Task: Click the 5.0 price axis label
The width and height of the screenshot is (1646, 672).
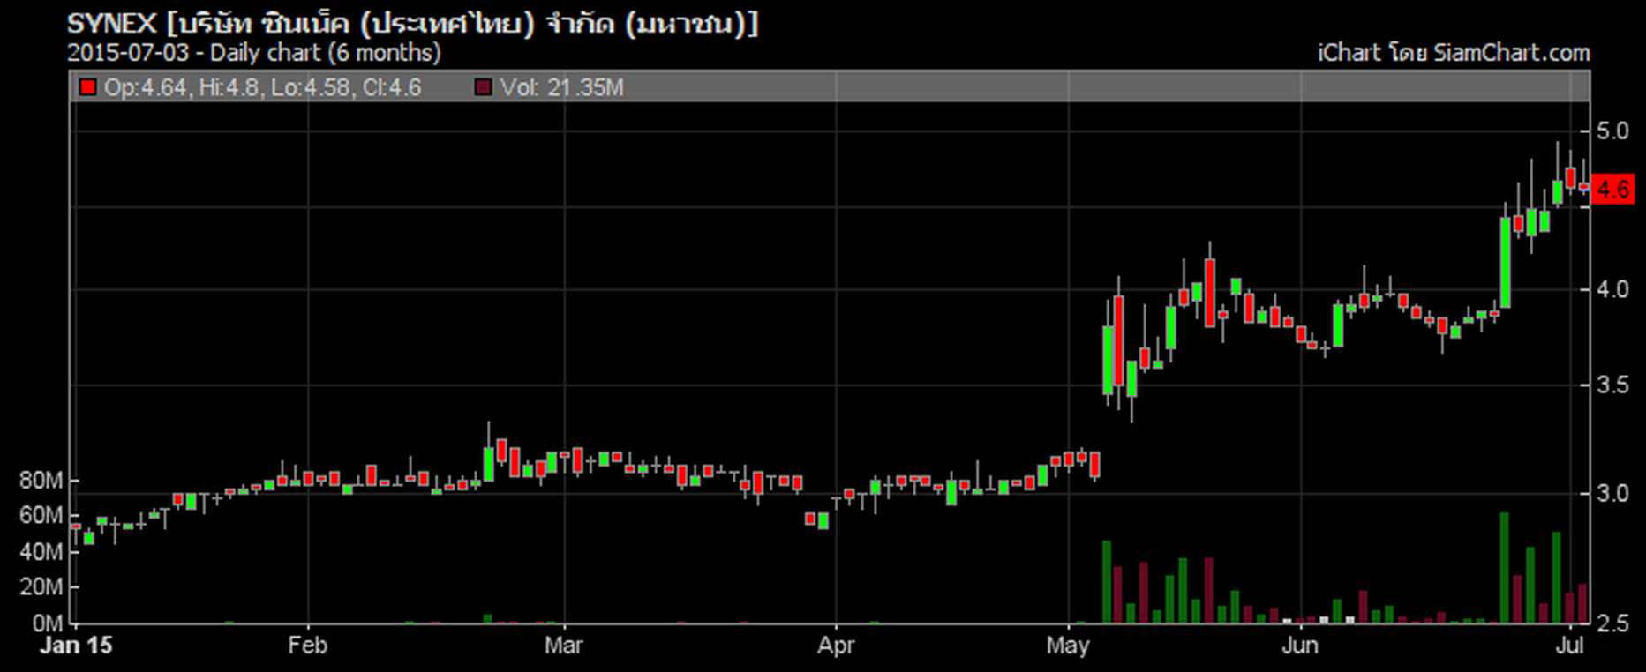Action: [x=1612, y=131]
